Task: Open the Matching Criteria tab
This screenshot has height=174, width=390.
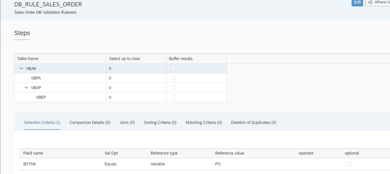Action: (203, 123)
